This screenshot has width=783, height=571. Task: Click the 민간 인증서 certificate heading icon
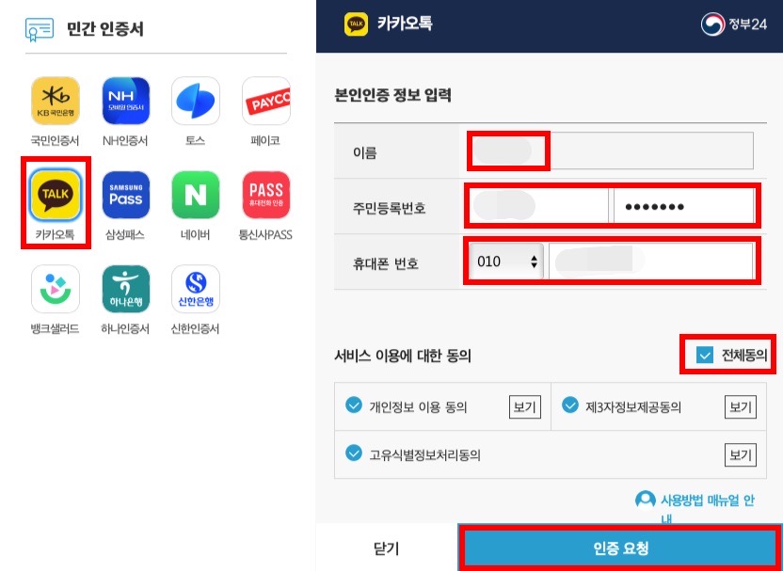40,29
